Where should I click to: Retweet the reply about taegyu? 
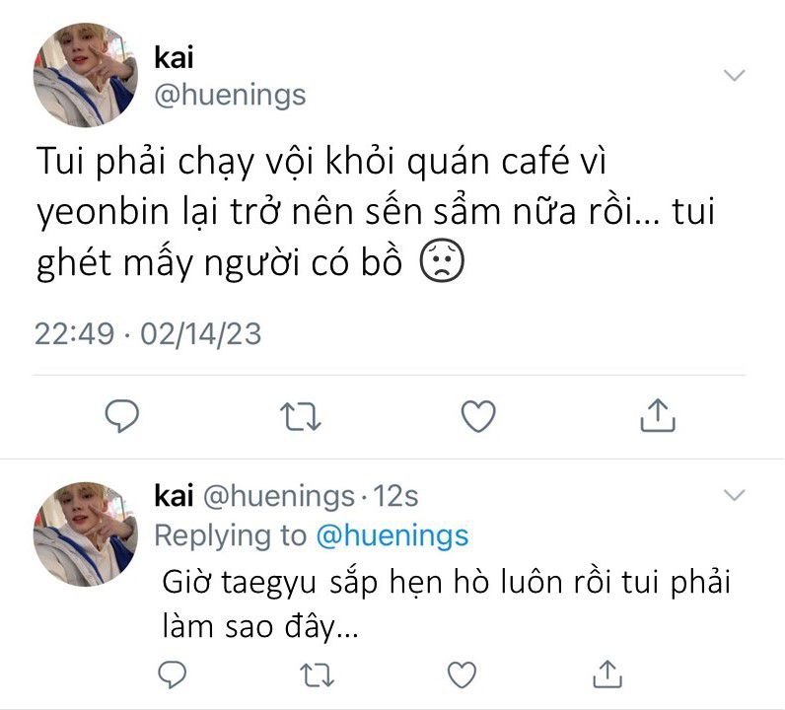tap(319, 674)
